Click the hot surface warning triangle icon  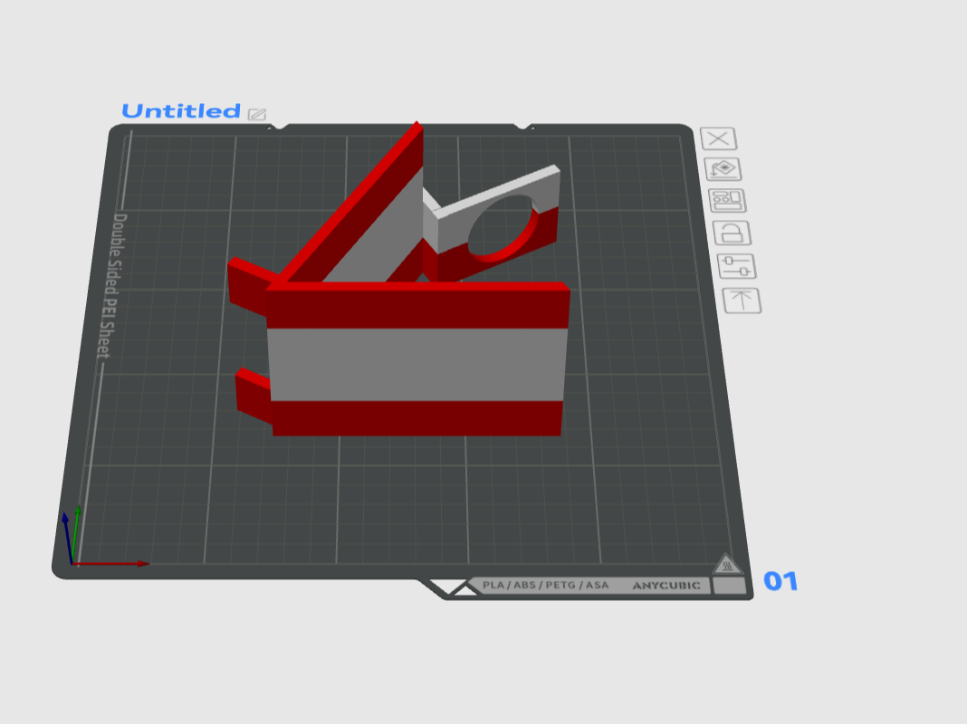[x=728, y=564]
